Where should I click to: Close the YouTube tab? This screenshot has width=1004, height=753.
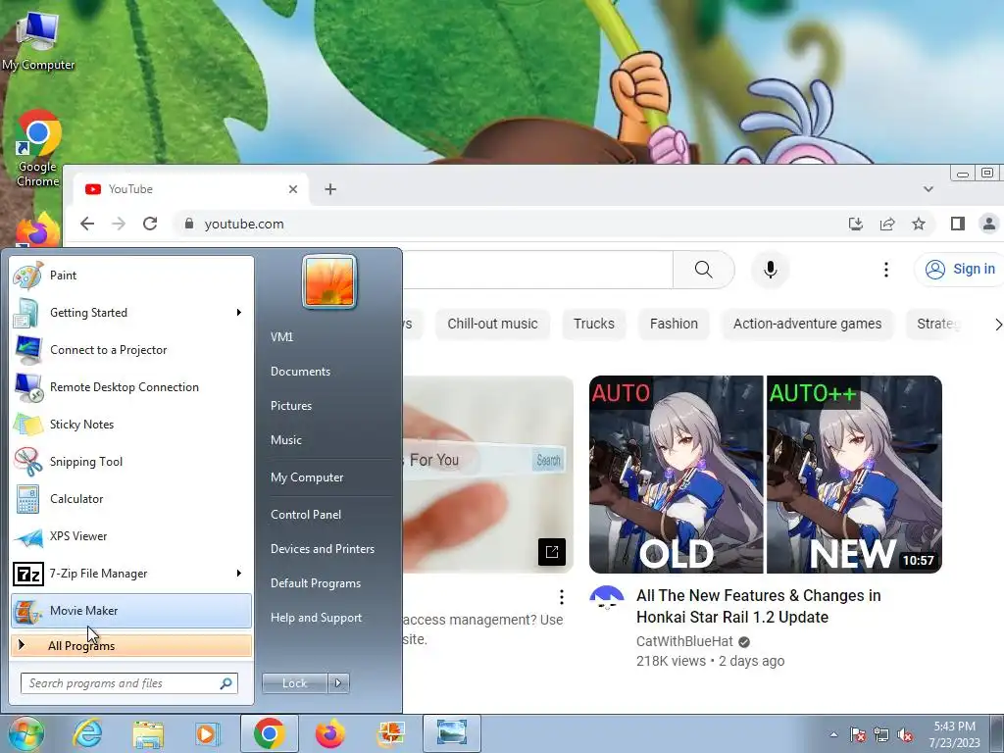292,189
